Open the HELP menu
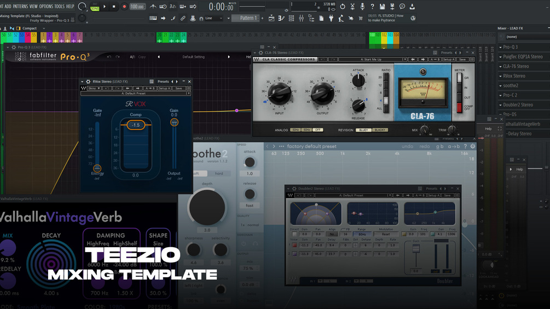The image size is (550, 309). 70,7
